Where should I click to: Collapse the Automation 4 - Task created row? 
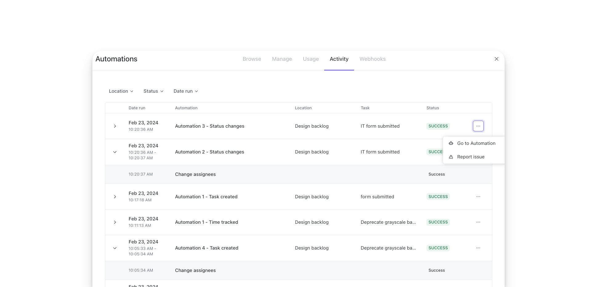(115, 248)
